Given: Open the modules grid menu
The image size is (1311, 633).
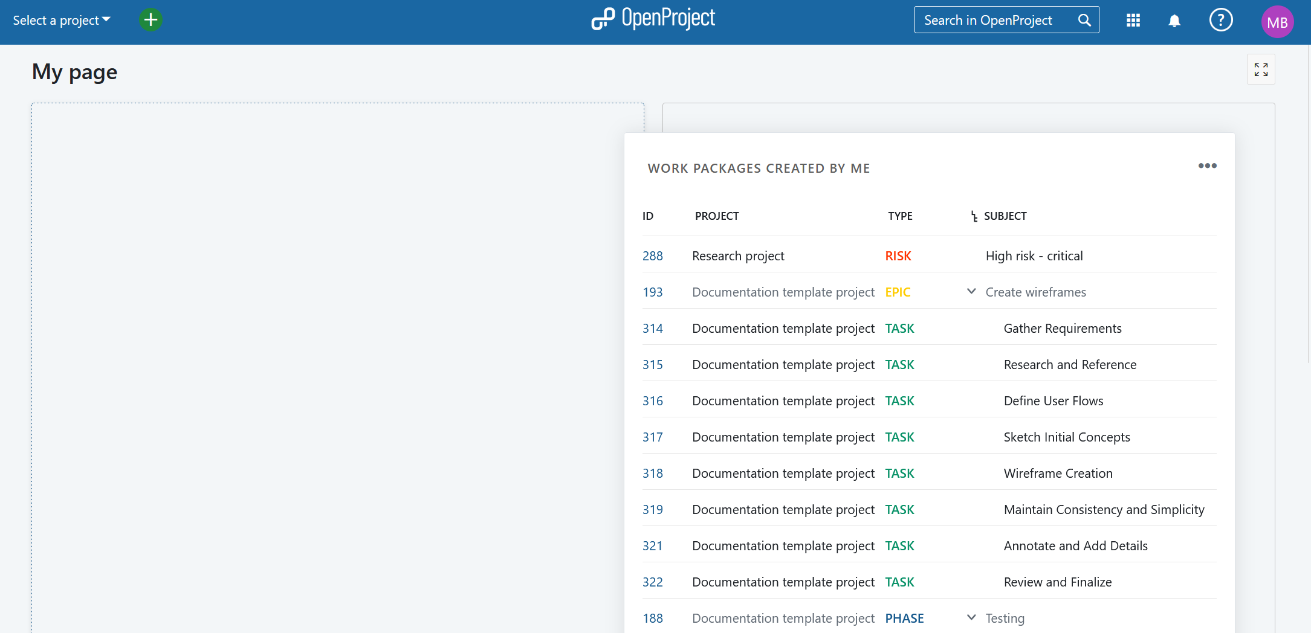Looking at the screenshot, I should tap(1133, 21).
